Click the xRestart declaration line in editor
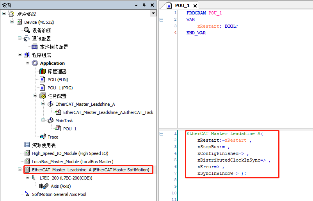The height and width of the screenshot is (201, 313). (x=218, y=26)
